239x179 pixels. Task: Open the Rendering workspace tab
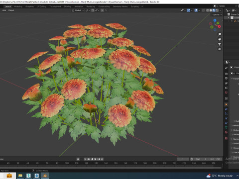pyautogui.click(x=91, y=6)
